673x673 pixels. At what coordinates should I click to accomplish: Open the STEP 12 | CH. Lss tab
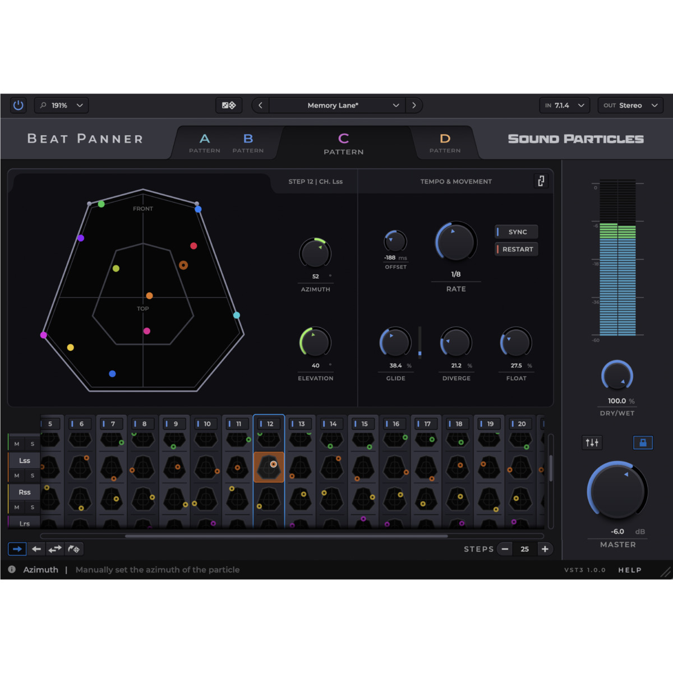(315, 181)
